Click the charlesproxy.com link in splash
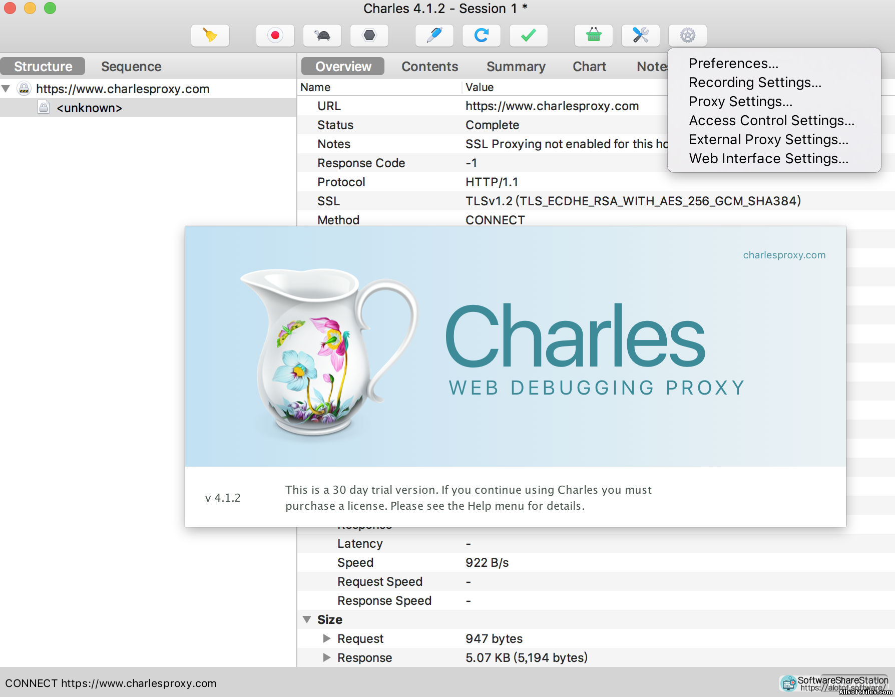The width and height of the screenshot is (895, 697). click(x=784, y=255)
